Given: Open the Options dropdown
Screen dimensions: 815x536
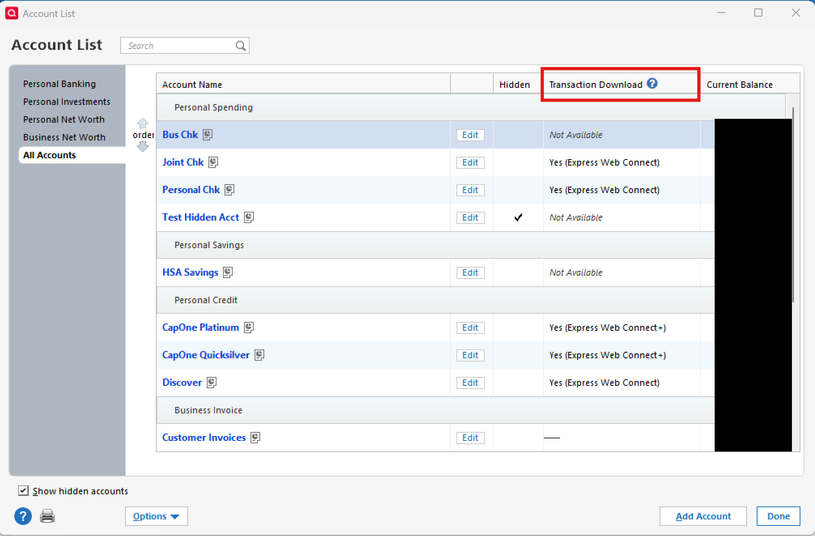Looking at the screenshot, I should (x=156, y=516).
